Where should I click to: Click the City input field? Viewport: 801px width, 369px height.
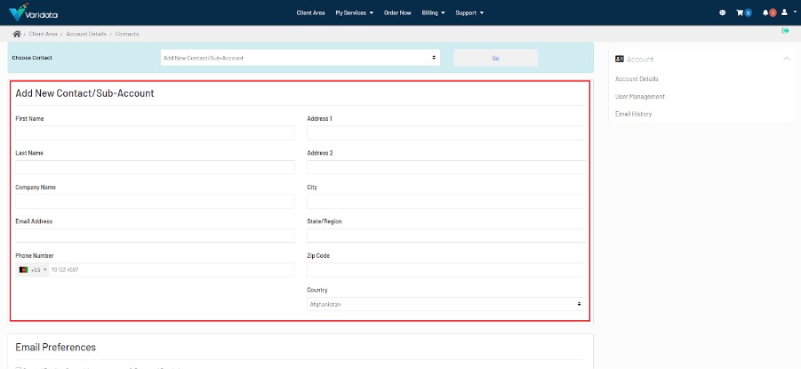[446, 201]
